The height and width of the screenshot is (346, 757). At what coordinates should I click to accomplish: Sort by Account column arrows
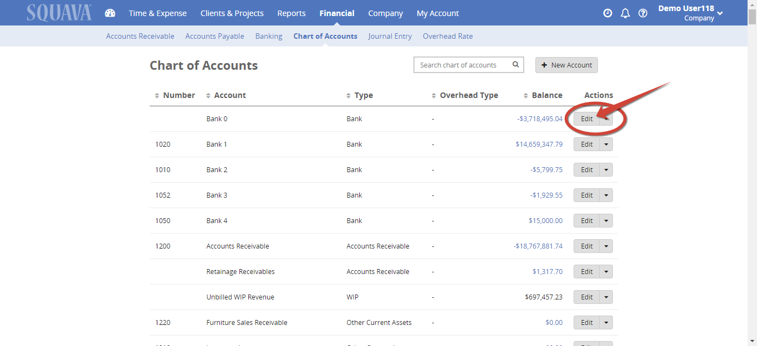(x=208, y=96)
